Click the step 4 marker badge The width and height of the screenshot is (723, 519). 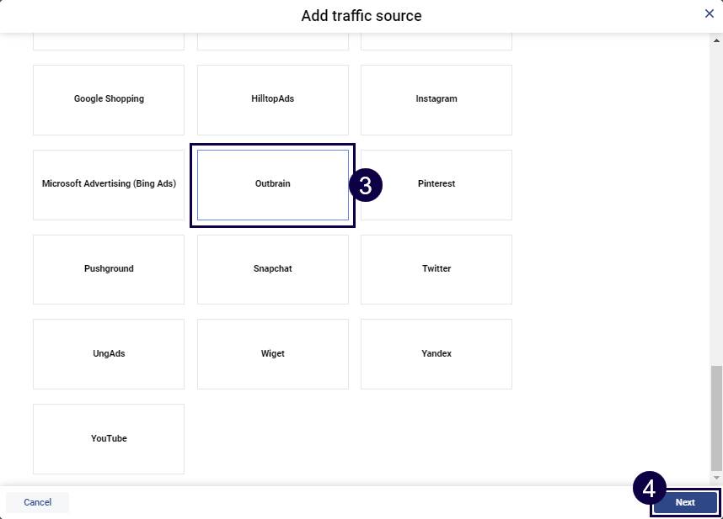[649, 488]
